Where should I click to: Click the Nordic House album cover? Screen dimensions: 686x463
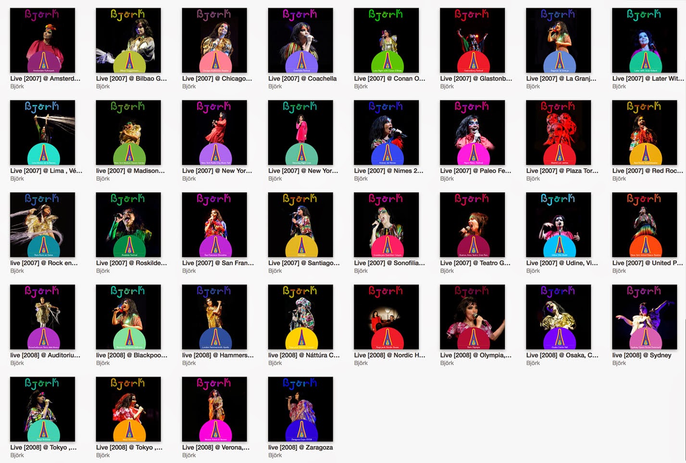(x=387, y=317)
